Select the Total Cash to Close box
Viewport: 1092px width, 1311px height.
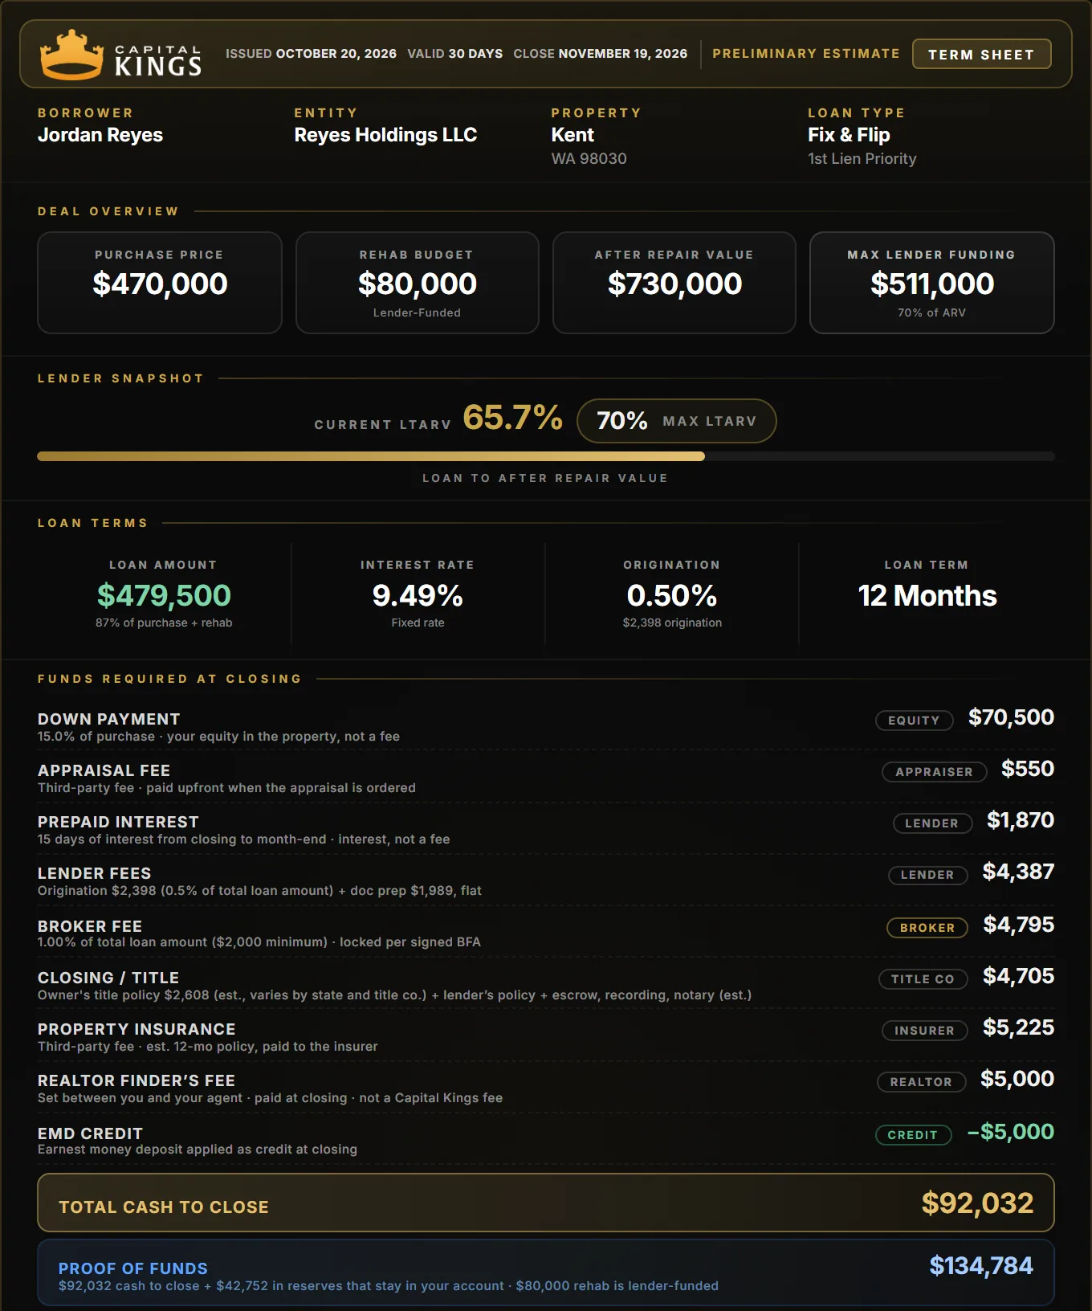(x=546, y=1203)
